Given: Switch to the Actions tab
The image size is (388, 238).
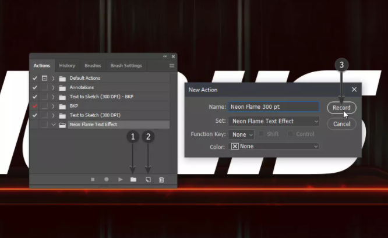Looking at the screenshot, I should pos(42,66).
